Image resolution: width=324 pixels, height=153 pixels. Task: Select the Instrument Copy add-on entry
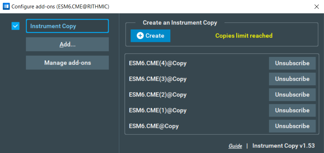(x=67, y=26)
